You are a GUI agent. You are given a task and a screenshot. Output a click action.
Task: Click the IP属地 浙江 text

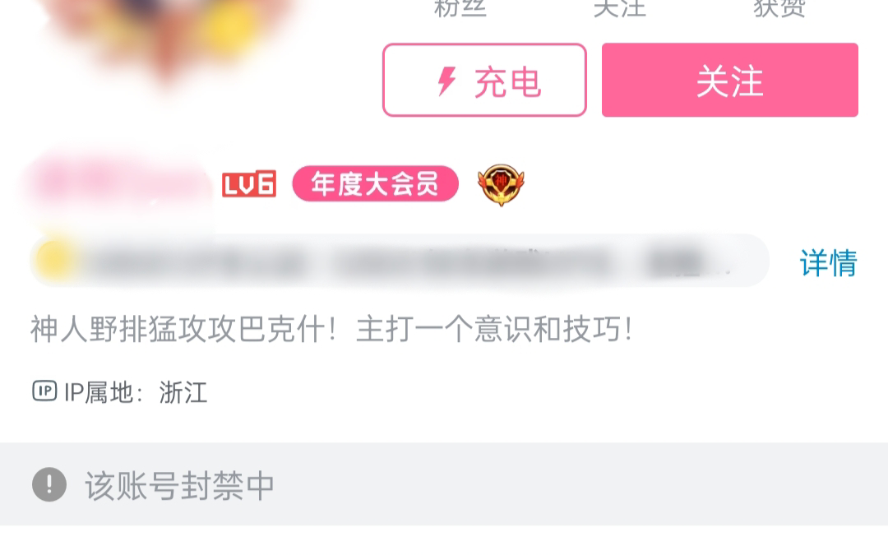point(136,392)
